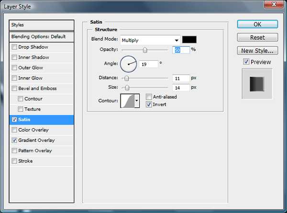Click the Contour curve thumbnail
The image size is (287, 213).
(128, 101)
